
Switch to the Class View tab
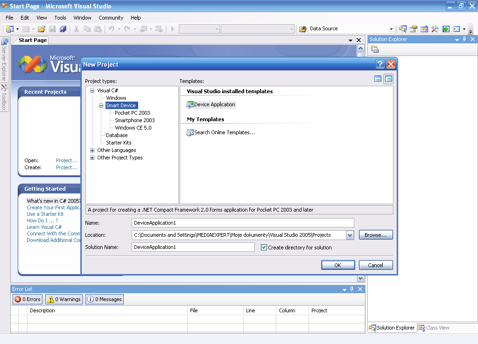click(x=434, y=328)
